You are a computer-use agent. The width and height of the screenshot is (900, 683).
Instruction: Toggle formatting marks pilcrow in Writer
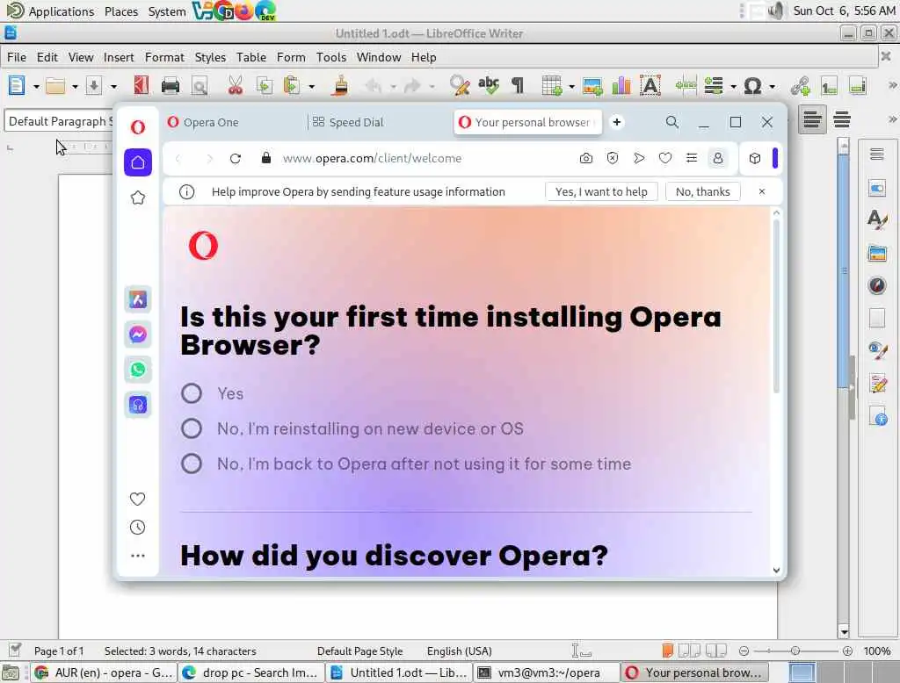[x=518, y=86]
